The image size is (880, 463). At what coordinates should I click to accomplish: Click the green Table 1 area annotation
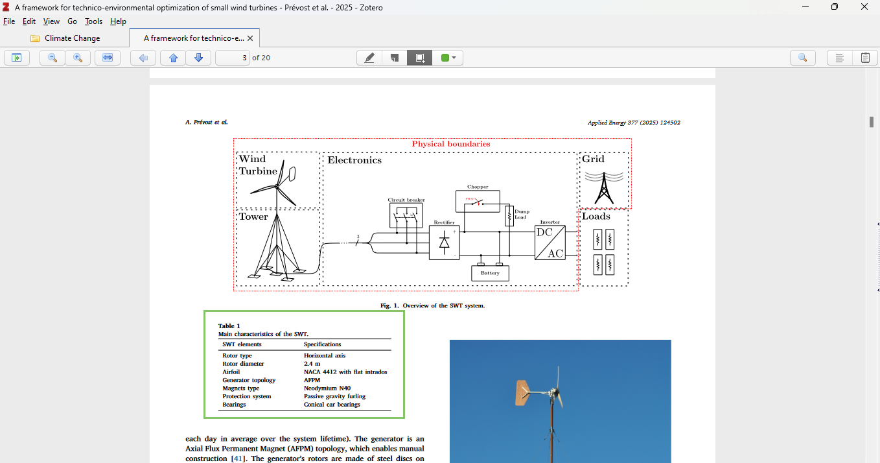coord(304,364)
